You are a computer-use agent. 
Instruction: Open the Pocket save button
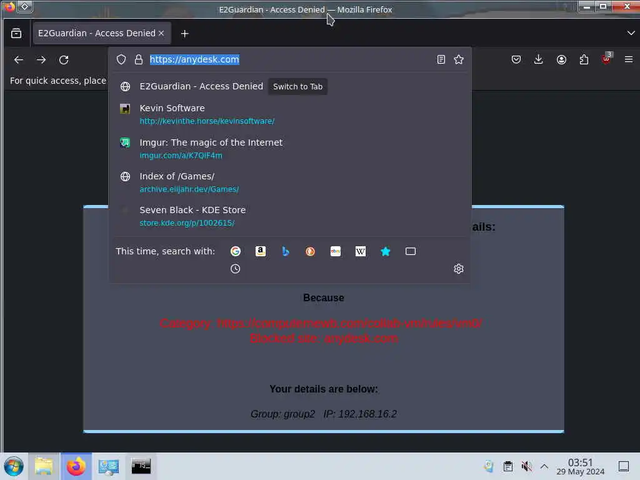(516, 59)
